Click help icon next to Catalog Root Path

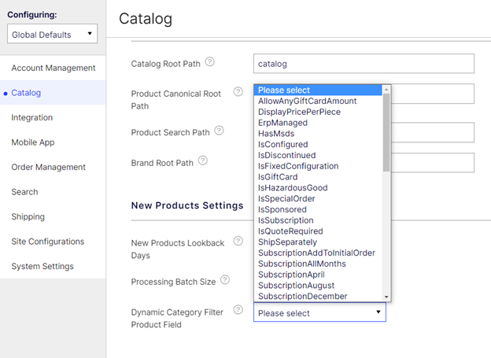pos(210,62)
